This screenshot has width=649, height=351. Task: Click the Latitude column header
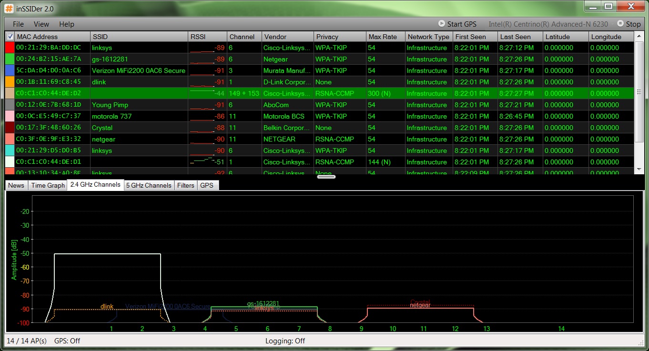[566, 37]
